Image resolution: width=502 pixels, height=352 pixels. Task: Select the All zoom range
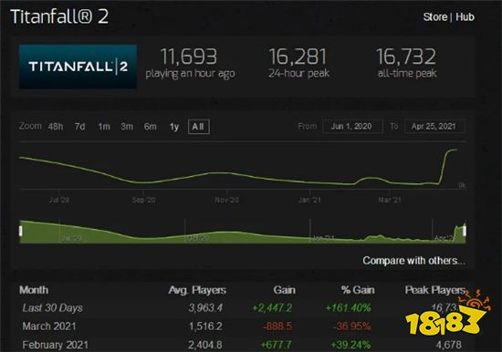coord(199,127)
